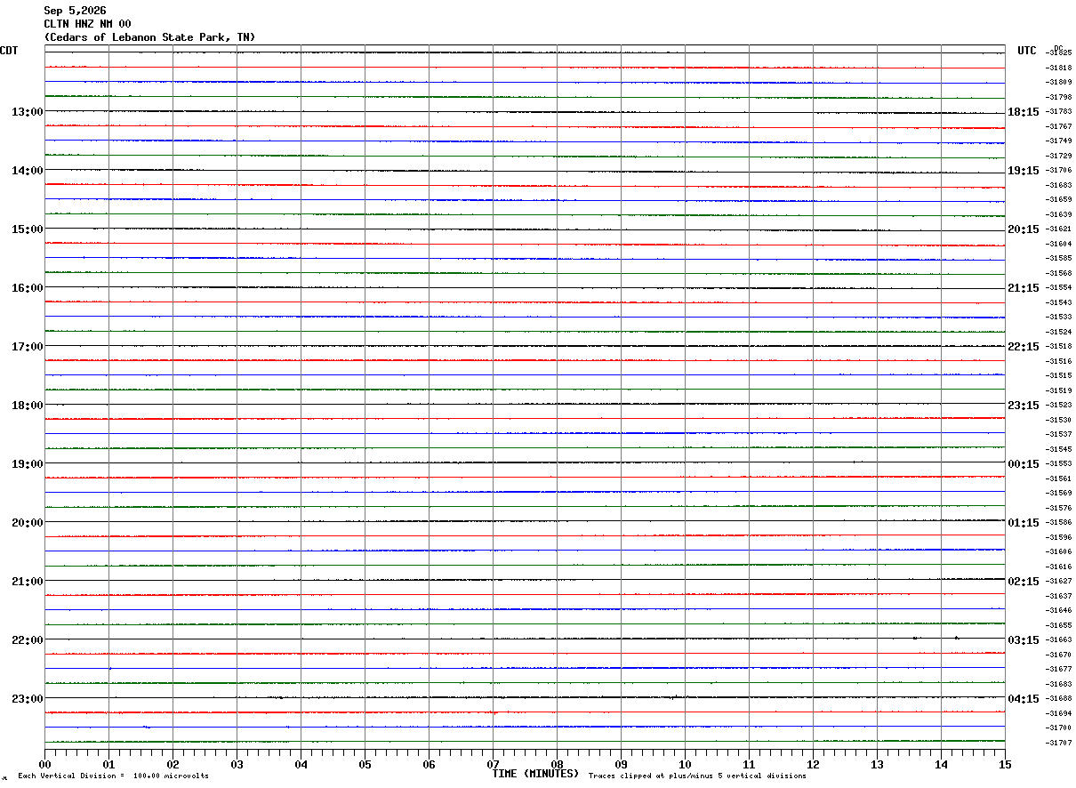Click the CDT timezone label
This screenshot has width=1076, height=788.
[x=9, y=51]
